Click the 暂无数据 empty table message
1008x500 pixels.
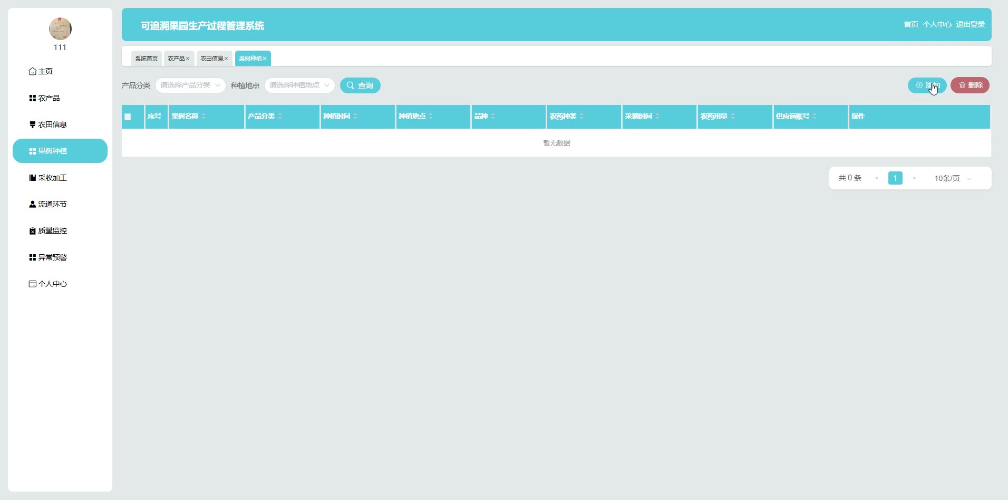point(557,143)
